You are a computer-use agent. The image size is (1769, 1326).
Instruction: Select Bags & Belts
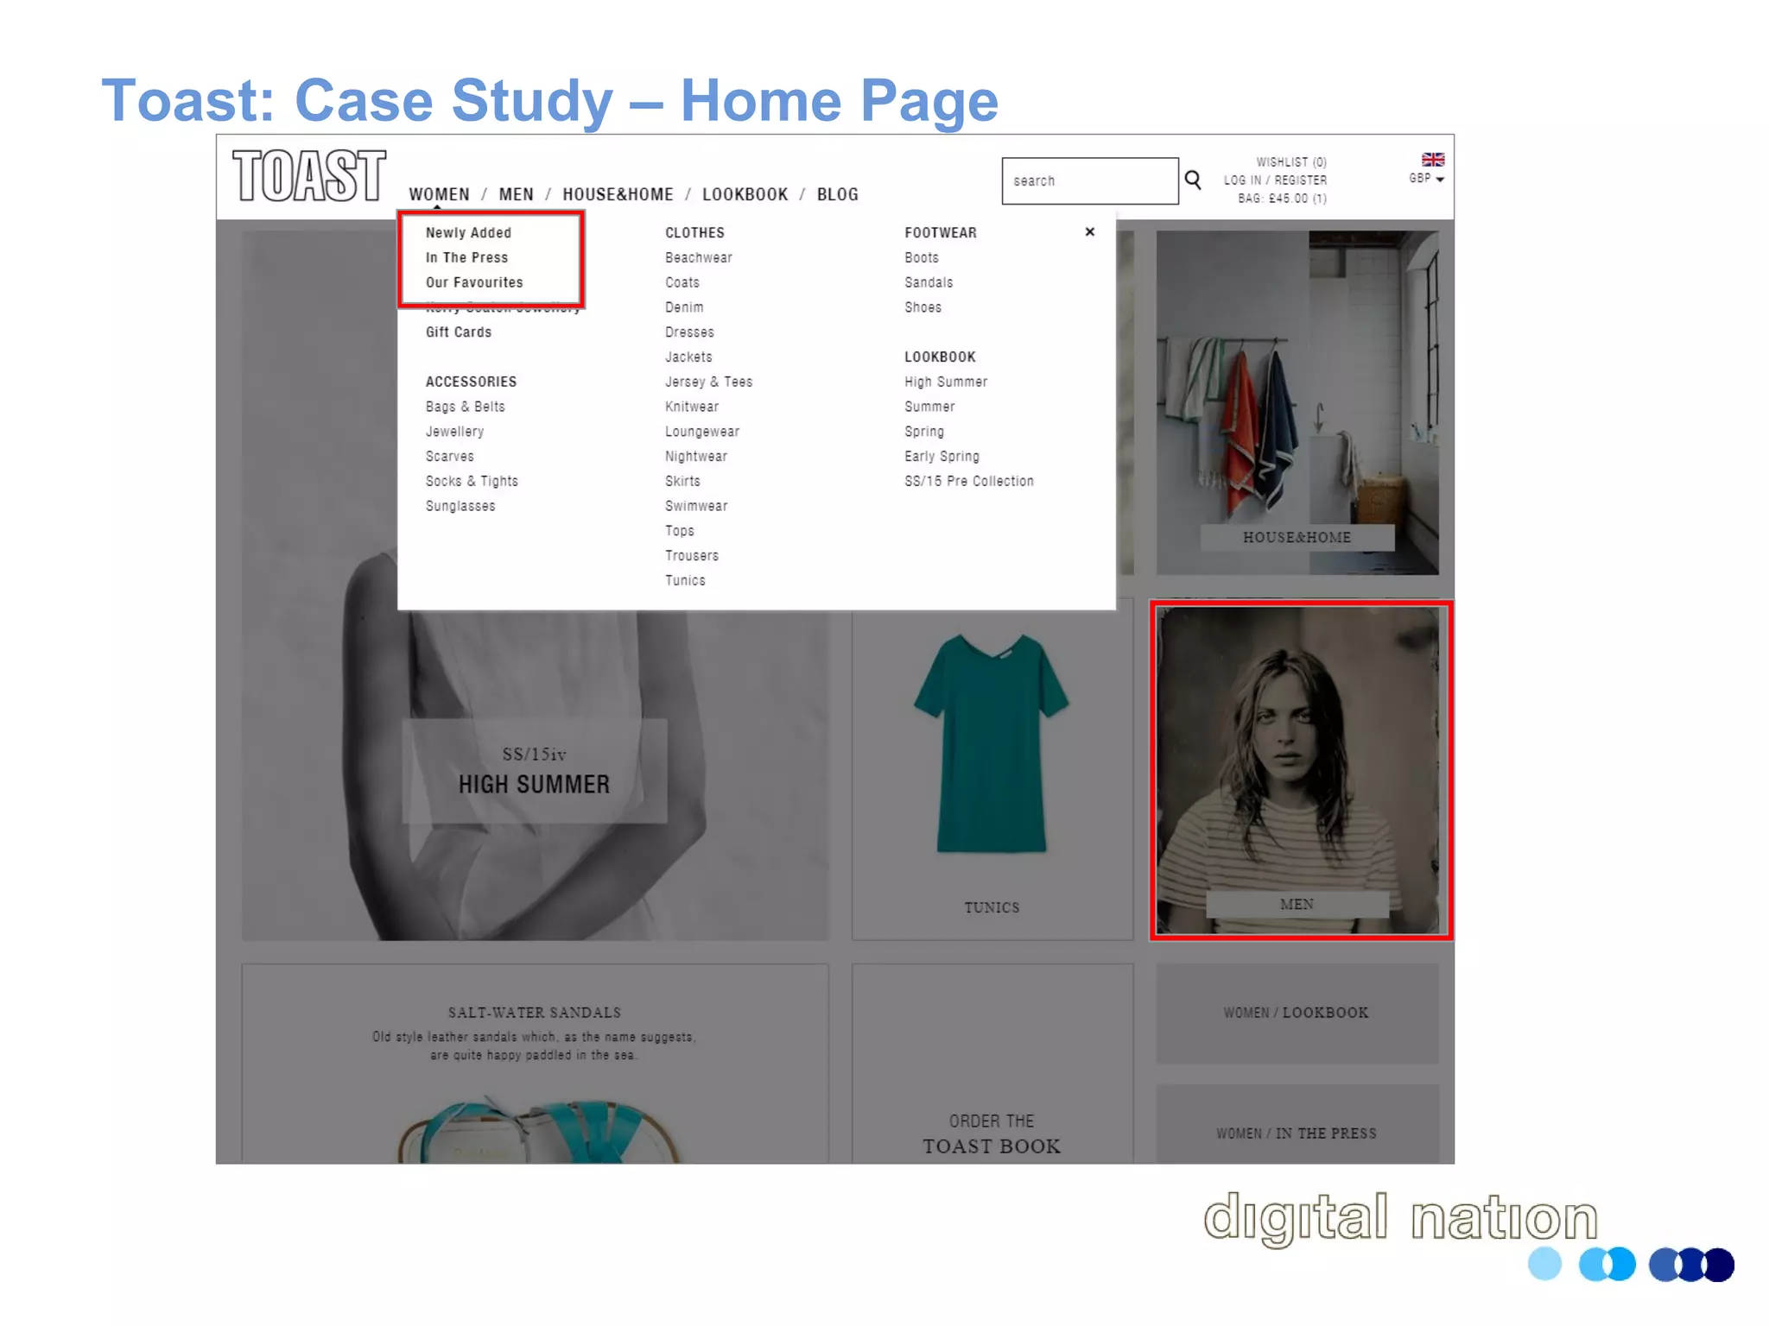[x=465, y=407]
